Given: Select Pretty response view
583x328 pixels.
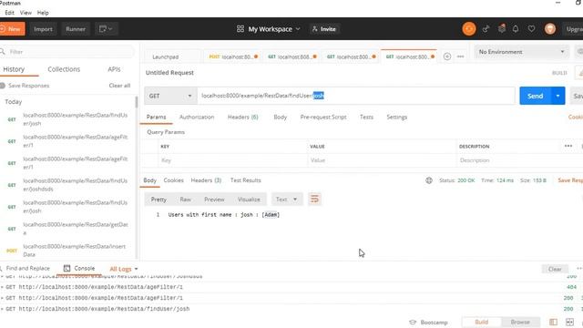Looking at the screenshot, I should pyautogui.click(x=159, y=200).
